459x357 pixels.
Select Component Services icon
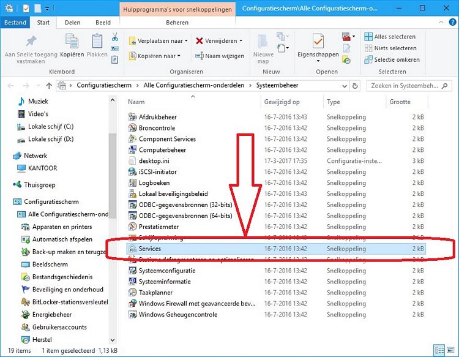pyautogui.click(x=132, y=139)
